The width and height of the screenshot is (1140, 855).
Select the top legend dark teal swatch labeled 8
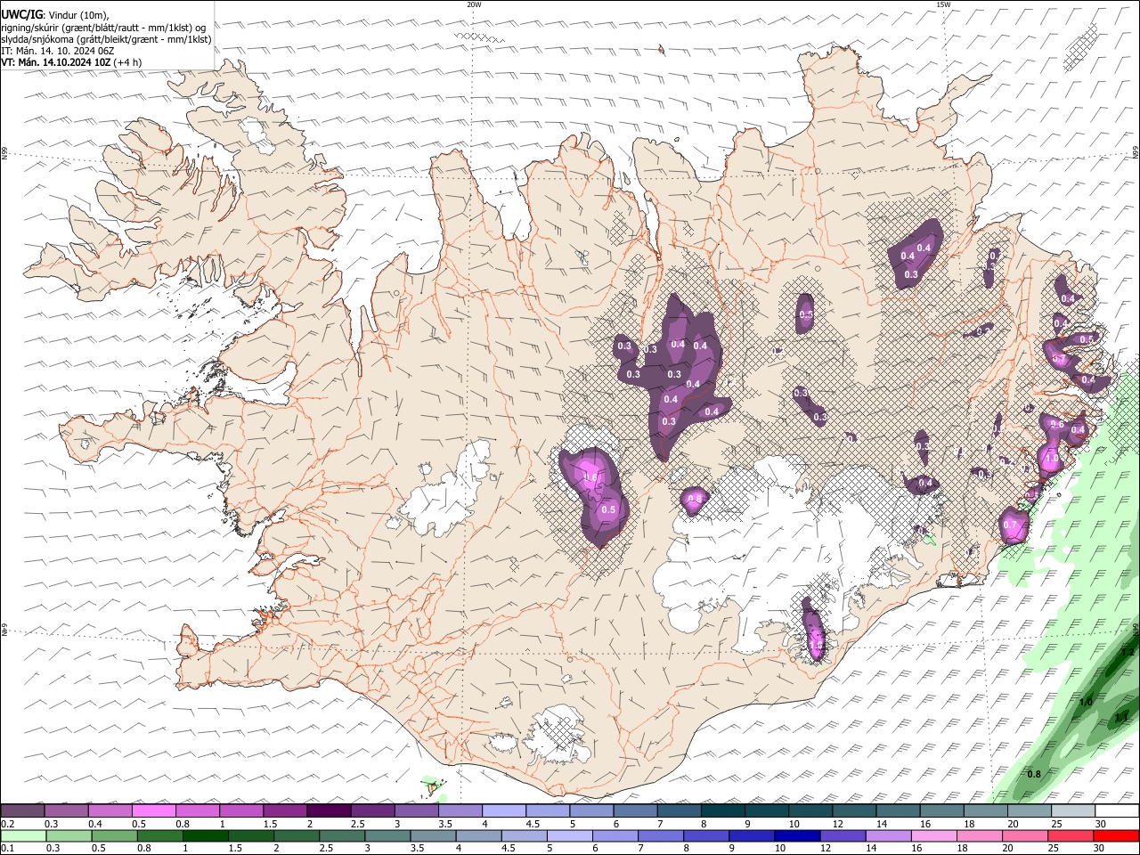click(x=723, y=811)
